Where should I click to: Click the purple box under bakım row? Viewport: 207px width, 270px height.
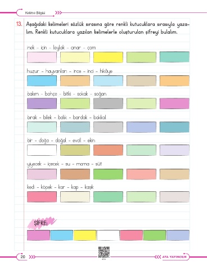tap(42, 103)
